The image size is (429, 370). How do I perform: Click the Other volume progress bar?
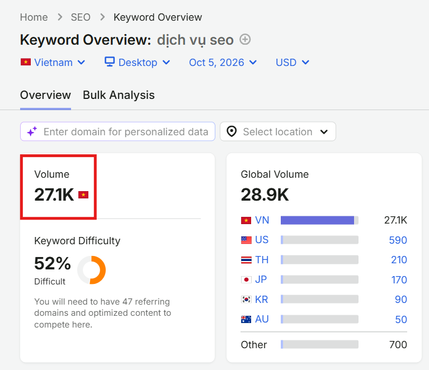(319, 344)
